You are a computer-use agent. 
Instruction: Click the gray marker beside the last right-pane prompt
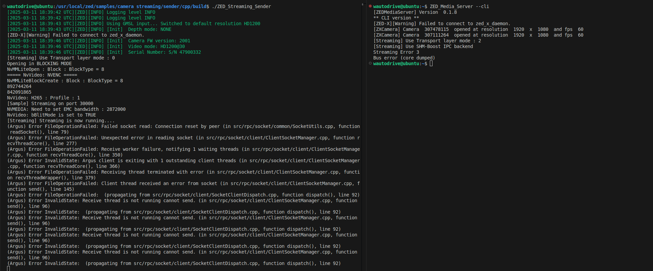pos(370,63)
